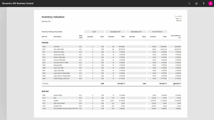The image size is (214, 120).
Task: Select the Mixed Energy Snack Box description
Action: tap(62, 79)
